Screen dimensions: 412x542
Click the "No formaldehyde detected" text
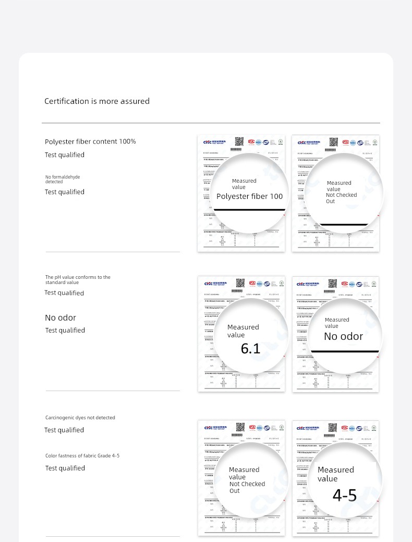click(x=63, y=179)
